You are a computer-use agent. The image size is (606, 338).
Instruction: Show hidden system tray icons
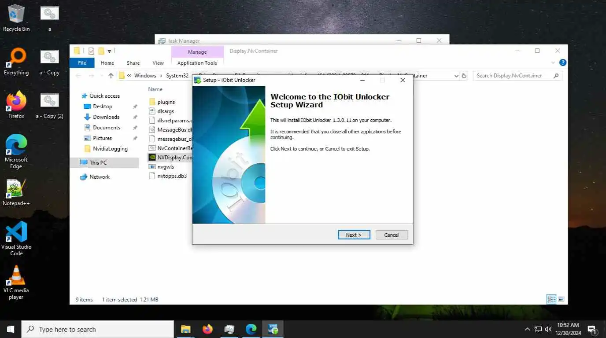[x=527, y=329]
